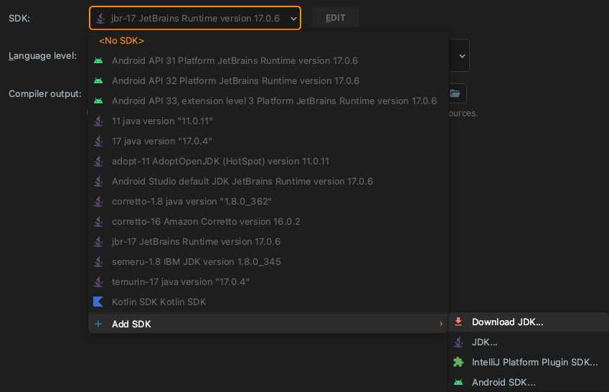Image resolution: width=609 pixels, height=392 pixels.
Task: Choose Android API 32 Platform SDK
Action: pos(268,81)
